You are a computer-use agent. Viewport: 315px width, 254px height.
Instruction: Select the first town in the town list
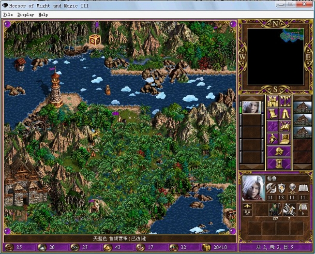302,107
